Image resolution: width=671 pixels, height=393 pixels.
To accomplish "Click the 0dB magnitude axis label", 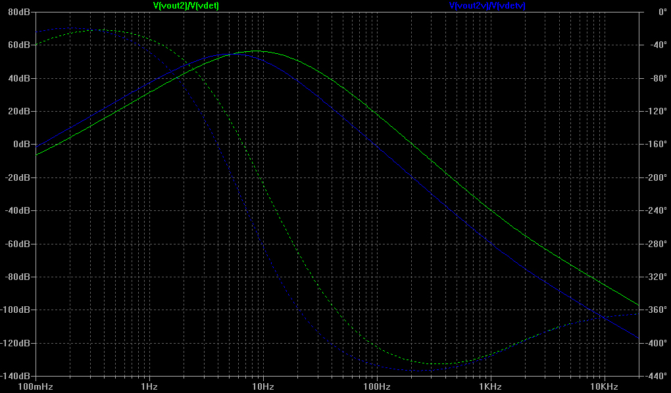I will [22, 145].
